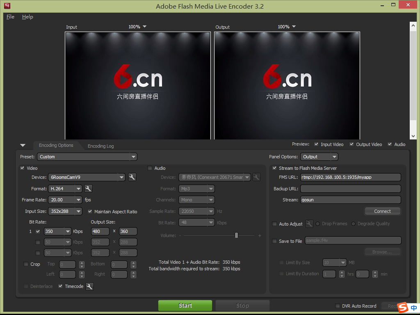Open the video Format H.264 dropdown
Viewport: 420px width, 315px height.
coord(65,189)
